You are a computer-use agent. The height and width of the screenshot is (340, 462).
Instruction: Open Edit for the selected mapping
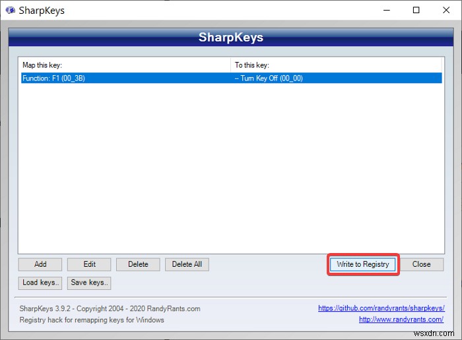coord(89,264)
